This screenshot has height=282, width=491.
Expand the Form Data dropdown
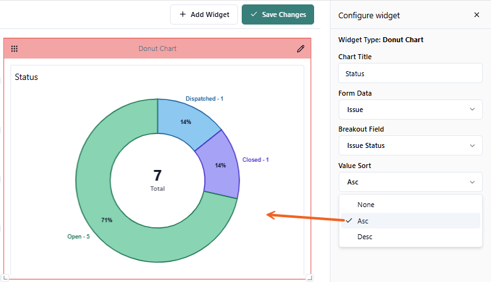coord(410,110)
